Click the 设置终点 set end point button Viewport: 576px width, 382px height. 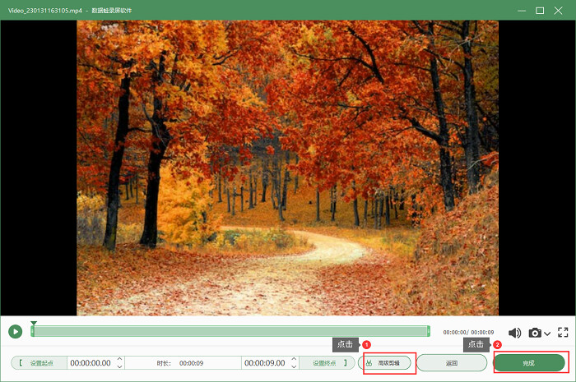point(327,363)
